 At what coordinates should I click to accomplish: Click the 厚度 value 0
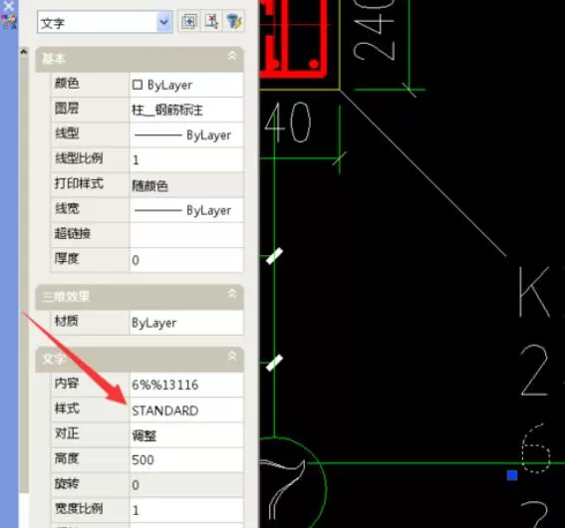click(186, 260)
